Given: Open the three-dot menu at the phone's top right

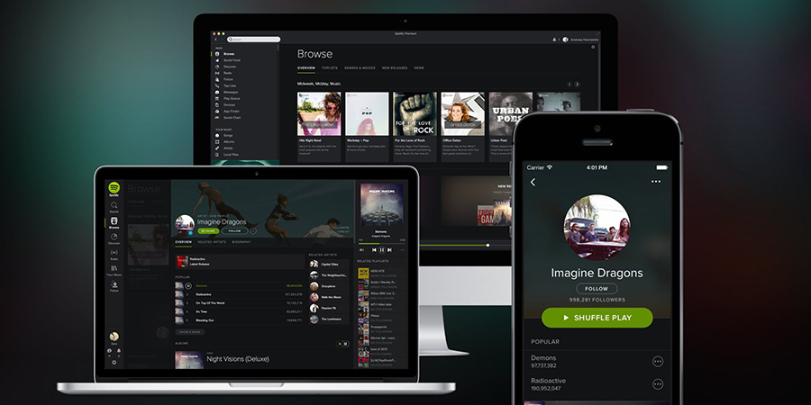Looking at the screenshot, I should 656,182.
